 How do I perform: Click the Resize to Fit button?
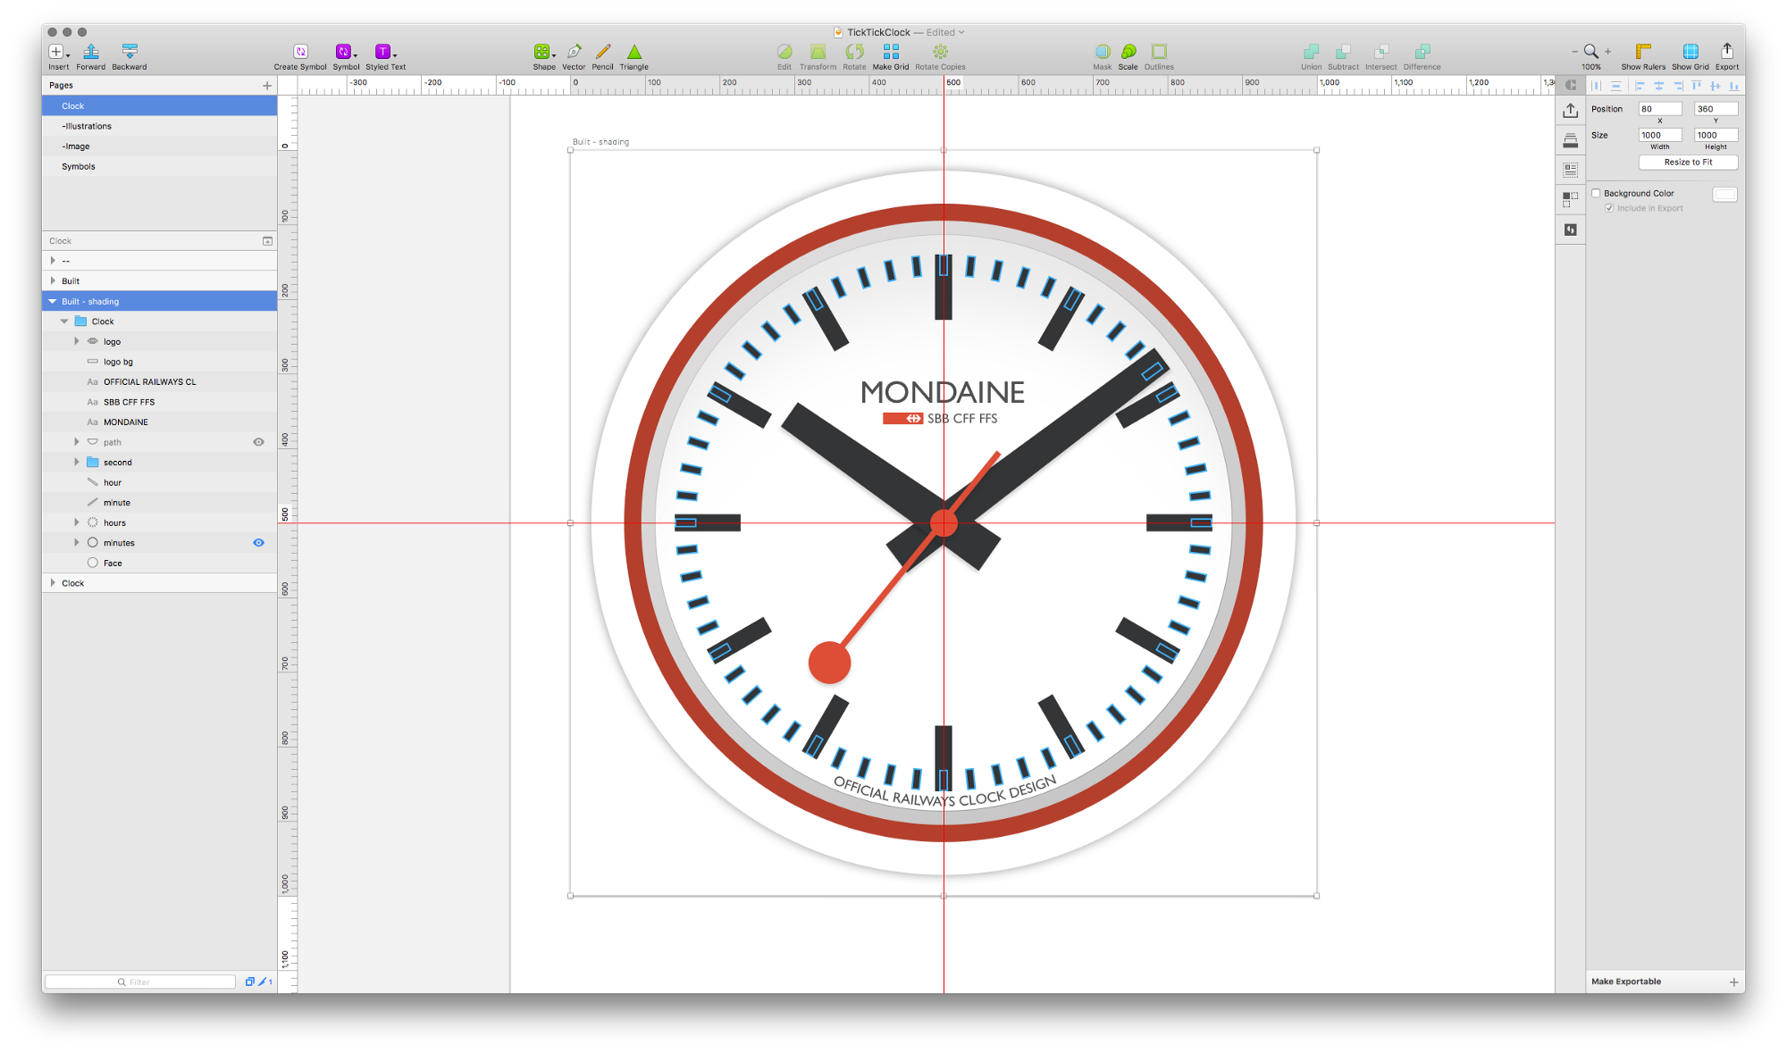(x=1687, y=163)
